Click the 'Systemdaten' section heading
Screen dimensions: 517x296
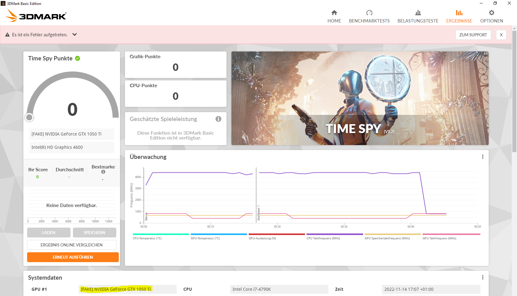click(45, 278)
